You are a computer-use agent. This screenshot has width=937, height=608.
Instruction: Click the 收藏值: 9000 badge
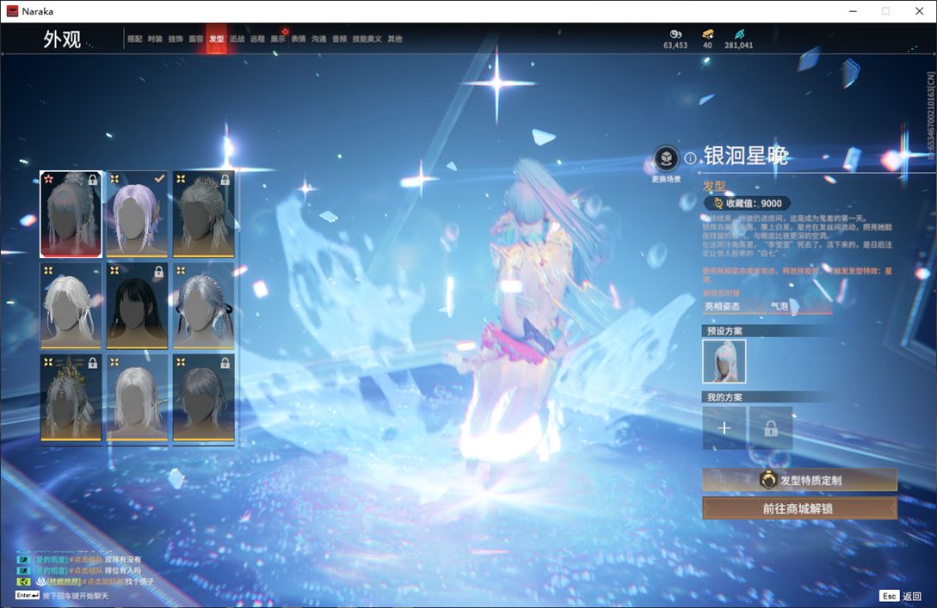click(x=748, y=203)
